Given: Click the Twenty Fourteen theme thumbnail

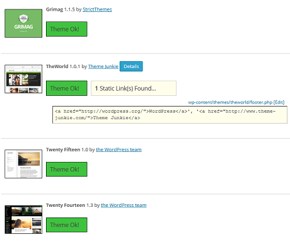Looking at the screenshot, I should tap(23, 219).
